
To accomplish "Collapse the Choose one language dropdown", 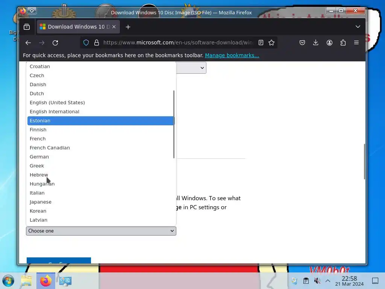I will pyautogui.click(x=101, y=231).
